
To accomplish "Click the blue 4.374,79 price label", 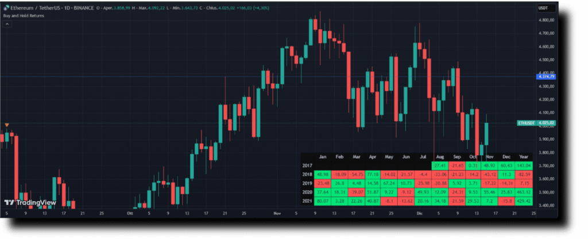I will pos(544,76).
